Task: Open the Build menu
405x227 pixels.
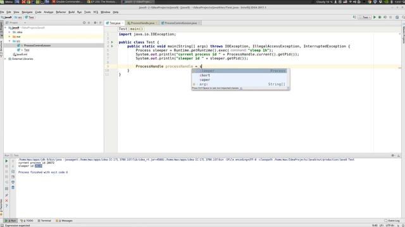Action: (72, 12)
